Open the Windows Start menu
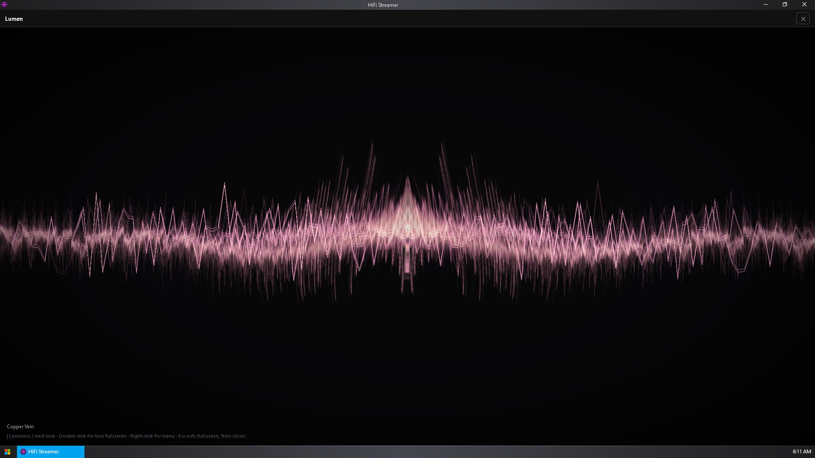815x458 pixels. tap(8, 452)
